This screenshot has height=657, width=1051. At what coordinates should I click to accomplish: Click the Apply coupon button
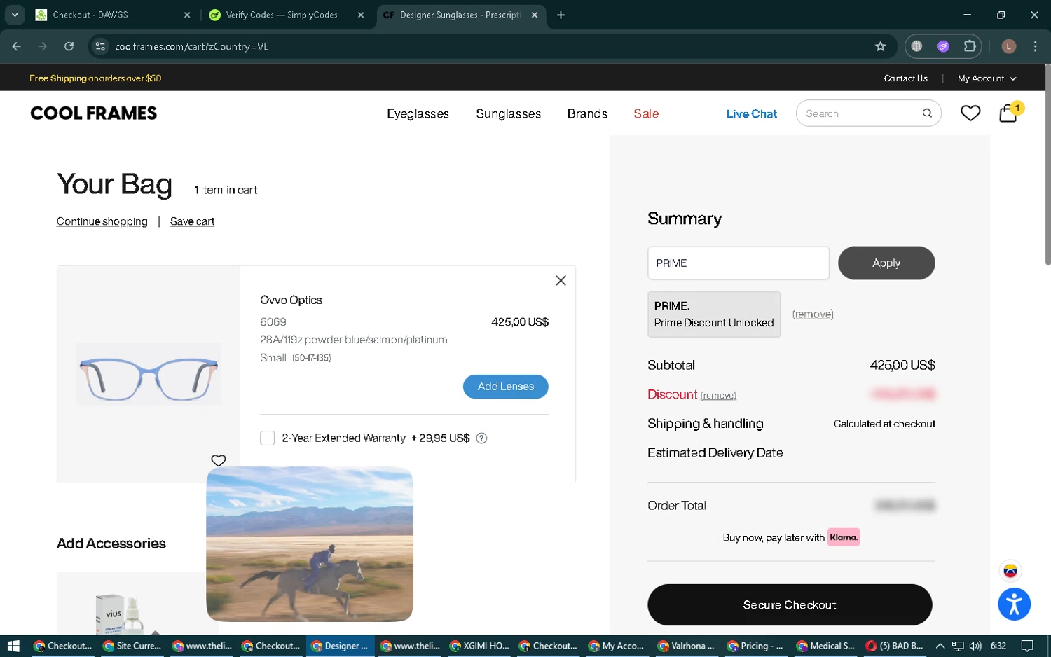pos(886,263)
